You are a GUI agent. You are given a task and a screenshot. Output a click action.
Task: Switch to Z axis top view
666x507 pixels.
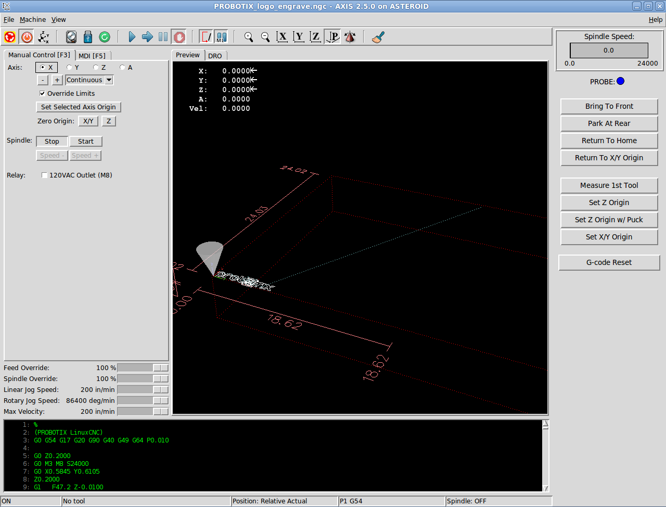(x=315, y=37)
